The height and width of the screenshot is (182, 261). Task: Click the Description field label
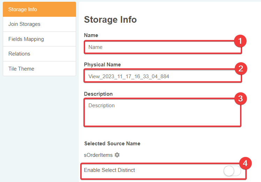click(x=98, y=94)
